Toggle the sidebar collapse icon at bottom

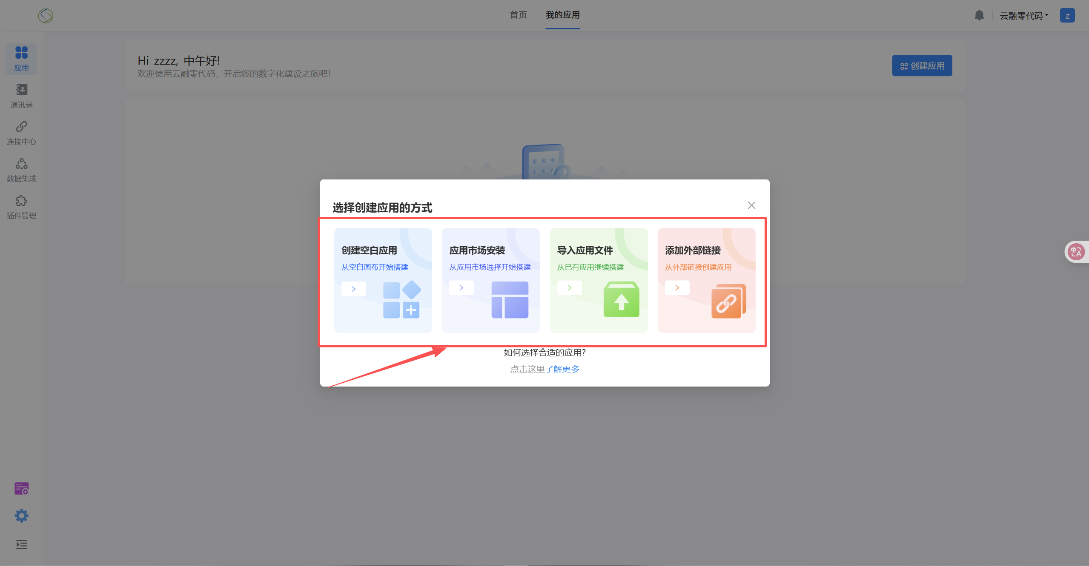21,544
